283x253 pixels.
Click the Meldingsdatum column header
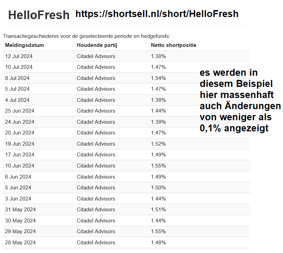[24, 45]
